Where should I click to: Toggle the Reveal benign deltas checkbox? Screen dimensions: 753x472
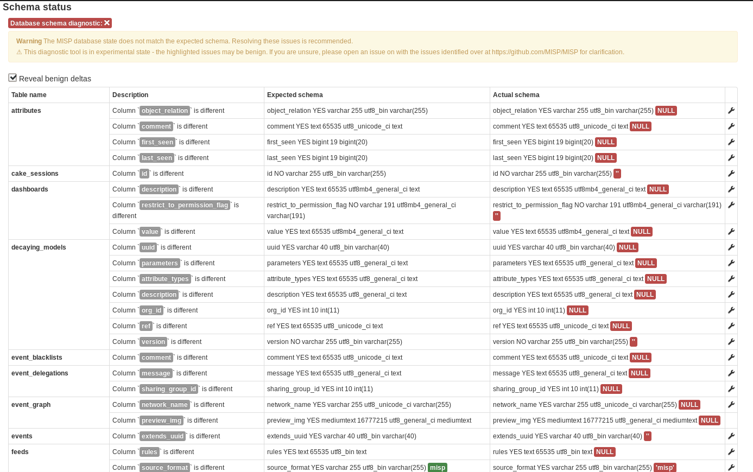[12, 77]
